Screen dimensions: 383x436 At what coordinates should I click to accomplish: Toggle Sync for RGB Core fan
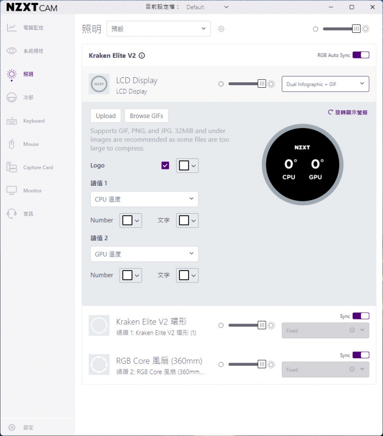[361, 355]
